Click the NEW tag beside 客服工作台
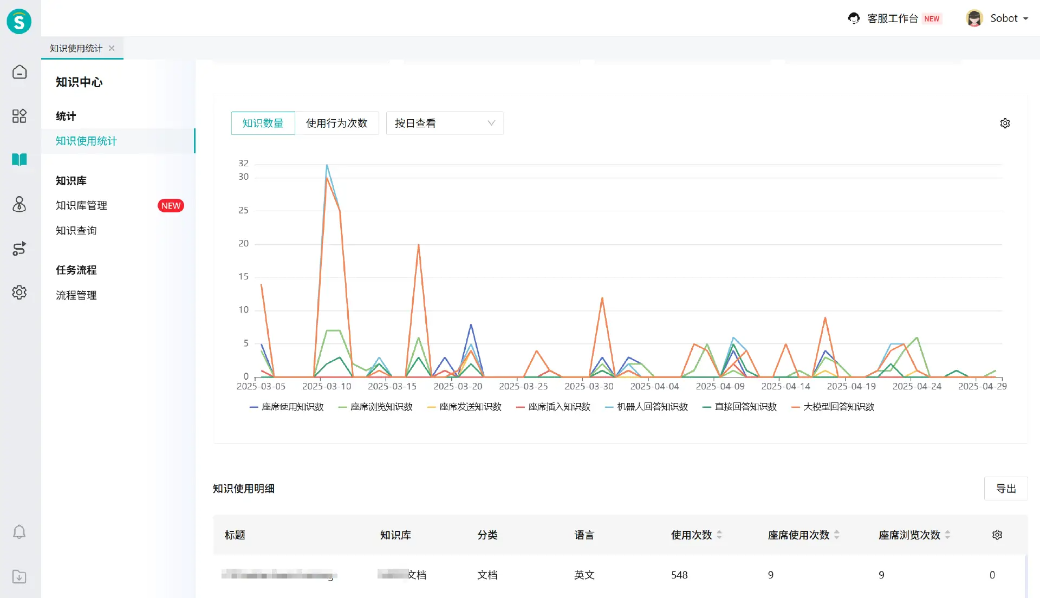The width and height of the screenshot is (1040, 598). 932,18
